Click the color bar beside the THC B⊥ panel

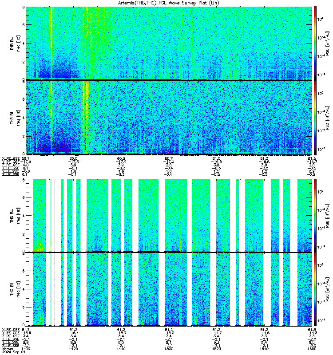point(315,216)
